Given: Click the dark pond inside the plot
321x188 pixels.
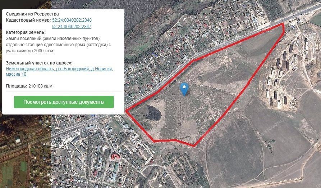Looking at the screenshot, I should pos(153,113).
